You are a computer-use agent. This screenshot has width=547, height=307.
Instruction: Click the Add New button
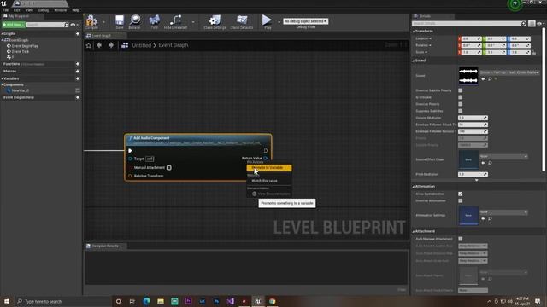point(14,25)
